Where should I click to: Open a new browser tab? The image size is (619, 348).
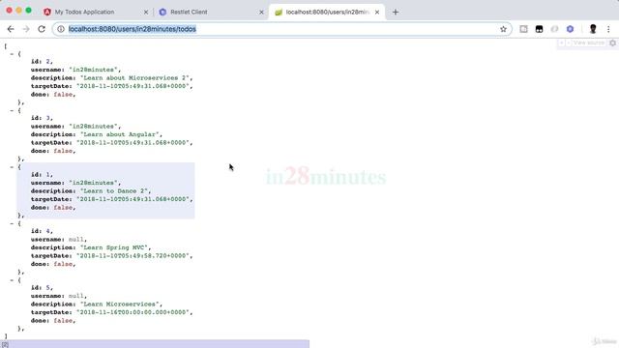(396, 13)
